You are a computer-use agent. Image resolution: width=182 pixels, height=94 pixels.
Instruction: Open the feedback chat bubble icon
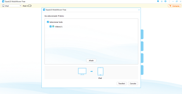tap(158, 2)
